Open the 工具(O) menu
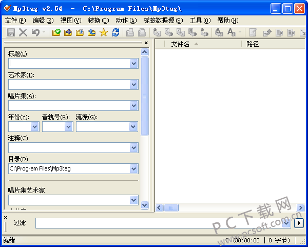308x247 pixels. coord(200,21)
